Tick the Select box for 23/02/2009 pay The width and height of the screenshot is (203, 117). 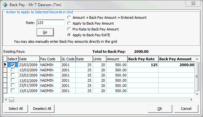click(x=13, y=75)
